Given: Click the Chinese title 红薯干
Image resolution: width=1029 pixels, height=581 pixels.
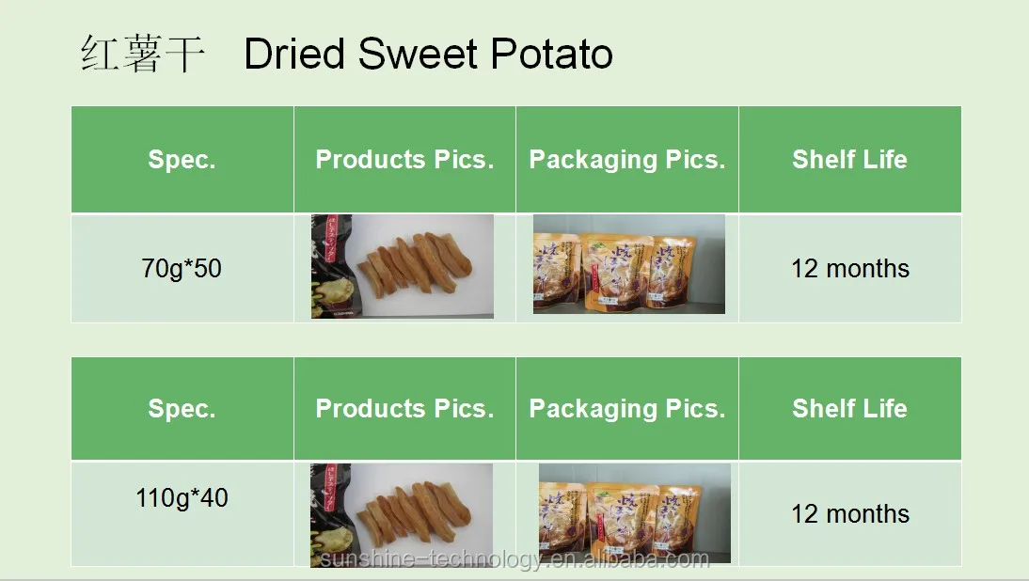Looking at the screenshot, I should [x=142, y=54].
